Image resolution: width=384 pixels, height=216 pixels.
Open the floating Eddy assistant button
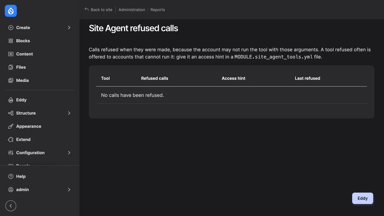click(363, 198)
